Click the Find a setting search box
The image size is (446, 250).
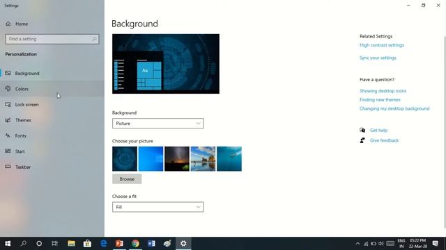tap(52, 39)
